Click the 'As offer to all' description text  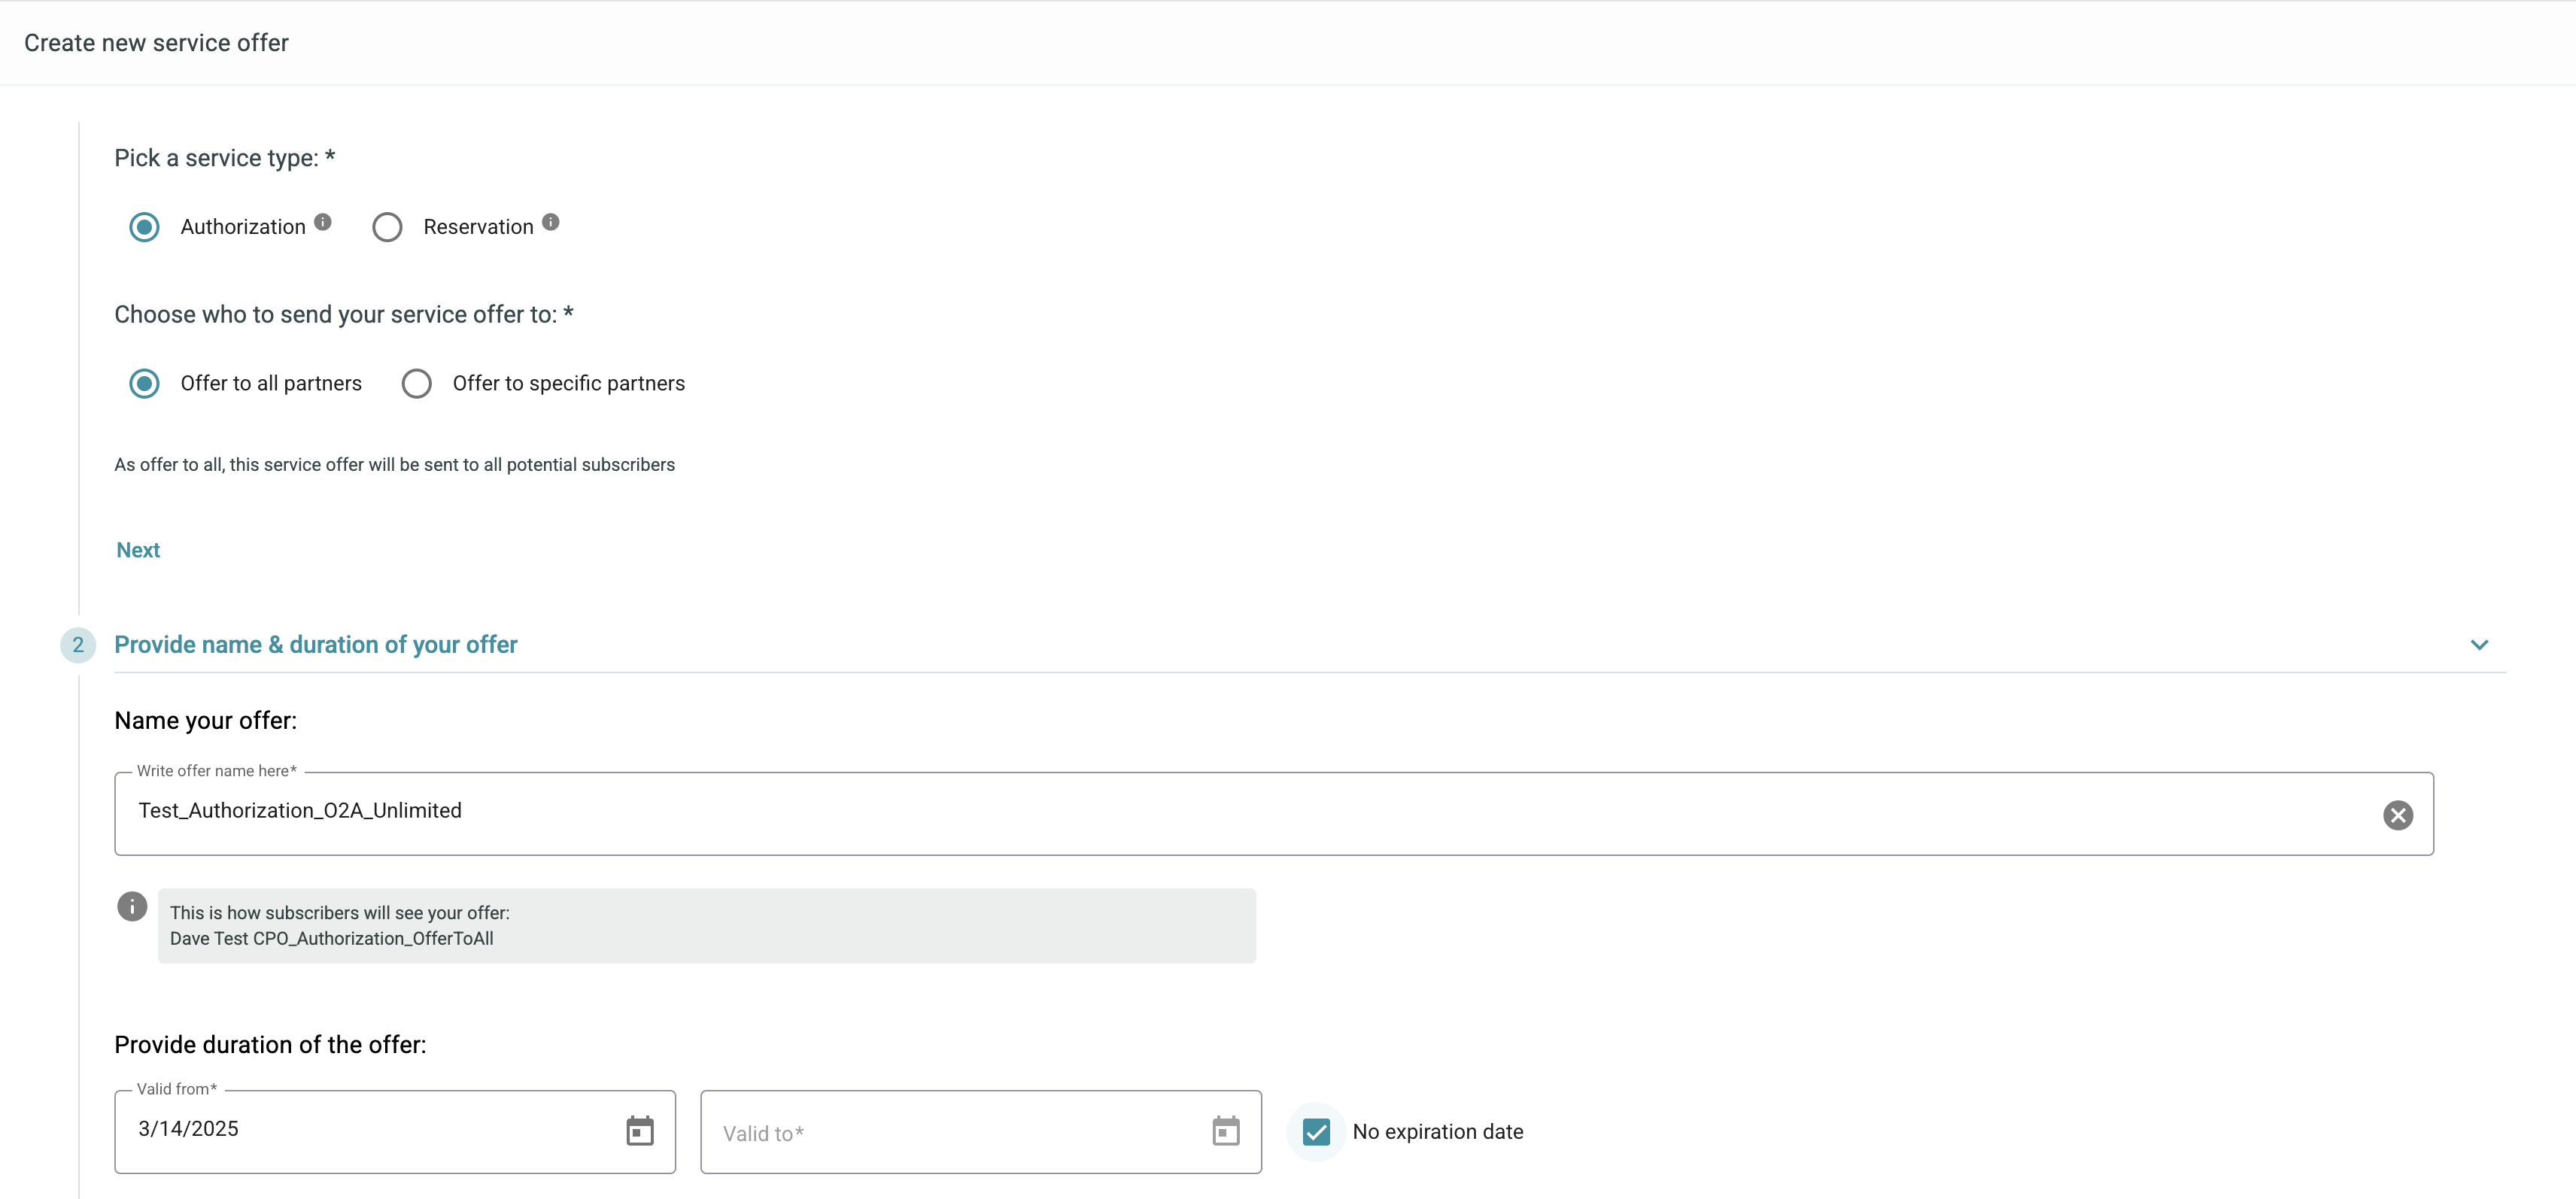coord(394,465)
